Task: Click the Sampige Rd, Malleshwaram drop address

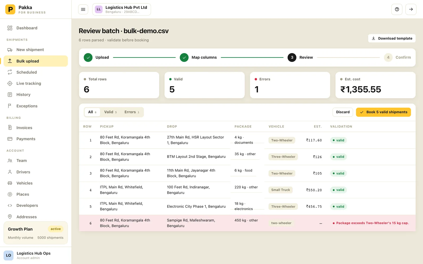Action: click(191, 223)
